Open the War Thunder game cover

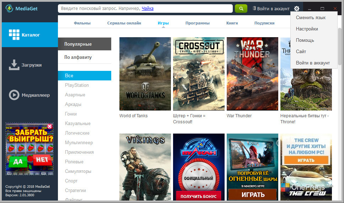click(x=252, y=74)
